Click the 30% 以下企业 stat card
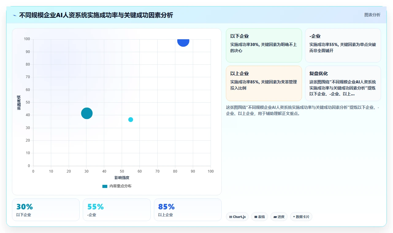393x233 pixels. (46, 210)
